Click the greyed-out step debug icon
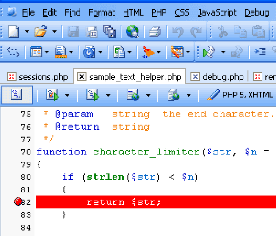Image resolution: width=276 pixels, height=236 pixels. (237, 52)
